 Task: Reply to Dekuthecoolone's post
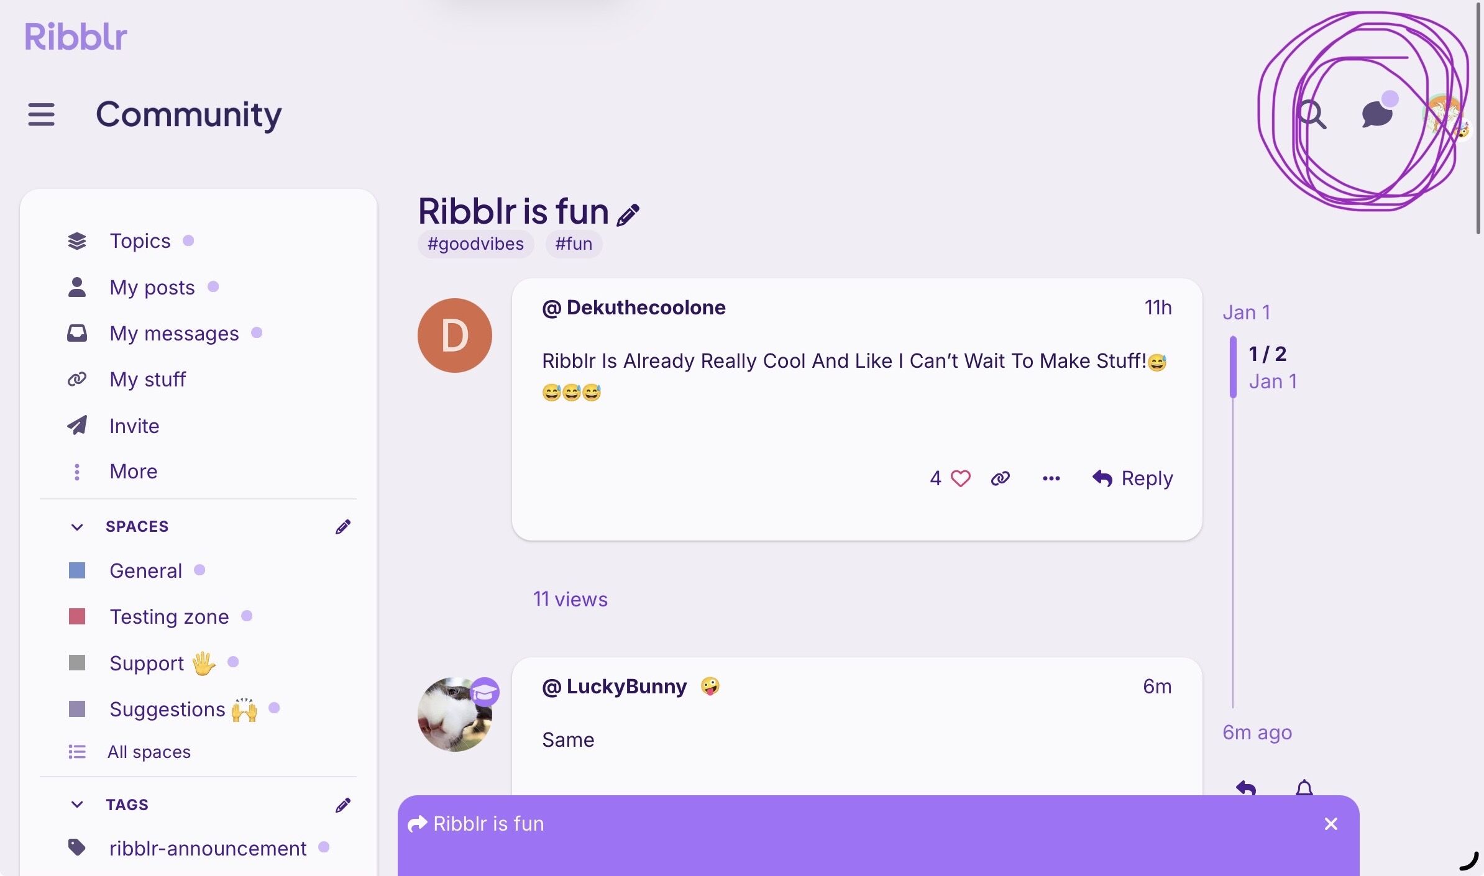(1132, 478)
